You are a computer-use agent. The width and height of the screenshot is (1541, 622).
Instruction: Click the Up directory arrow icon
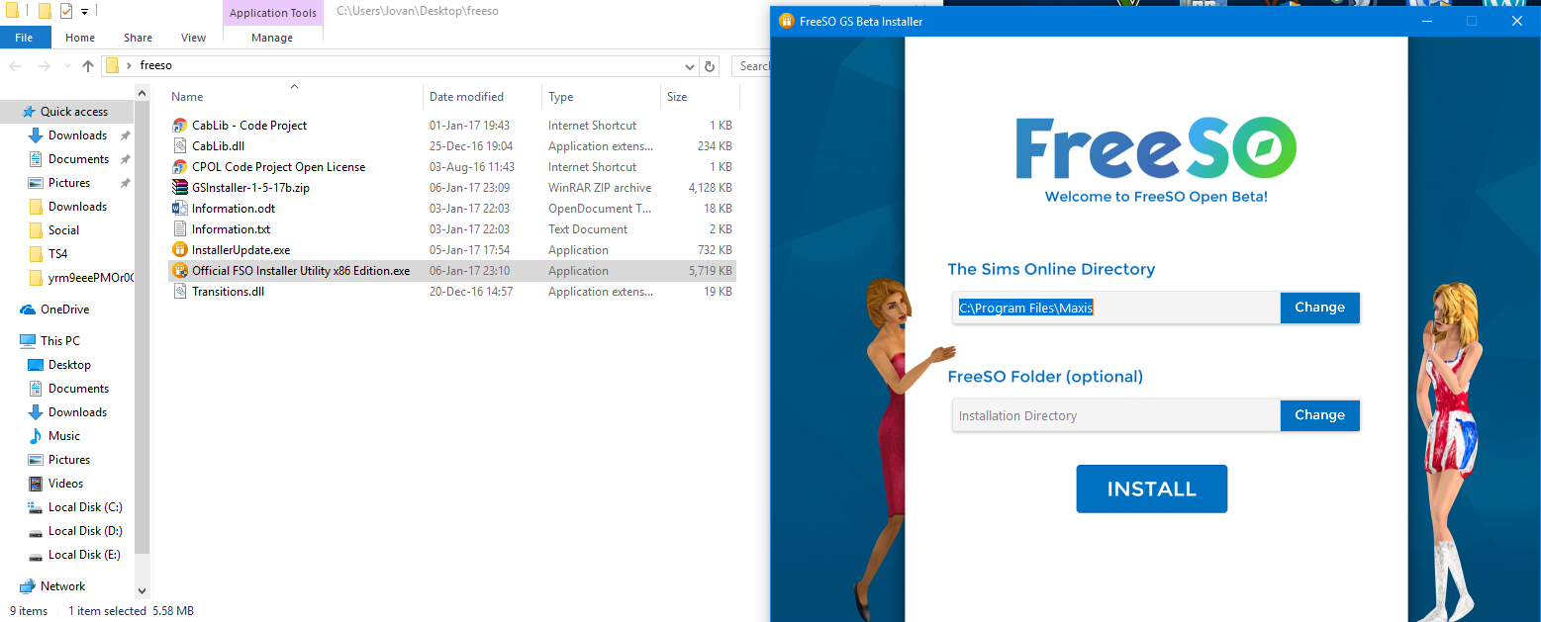click(x=88, y=66)
